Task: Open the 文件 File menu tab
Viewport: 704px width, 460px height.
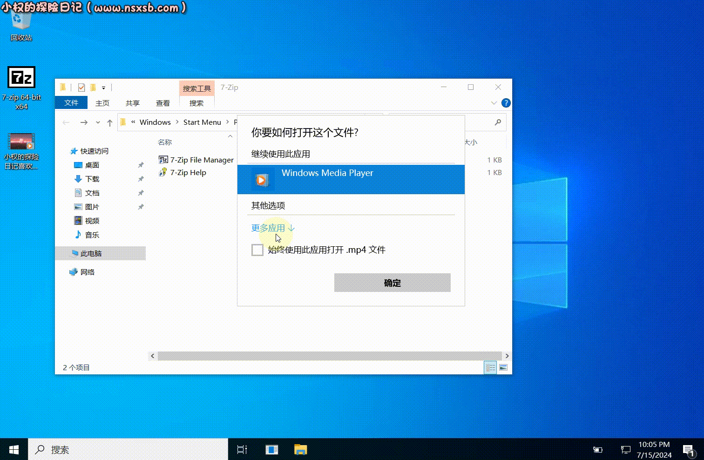Action: click(71, 102)
